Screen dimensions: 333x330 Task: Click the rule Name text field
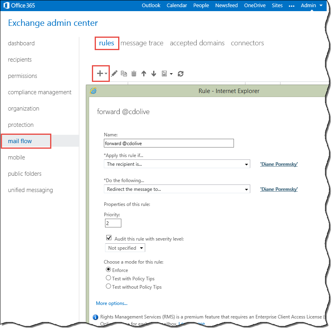pos(169,143)
